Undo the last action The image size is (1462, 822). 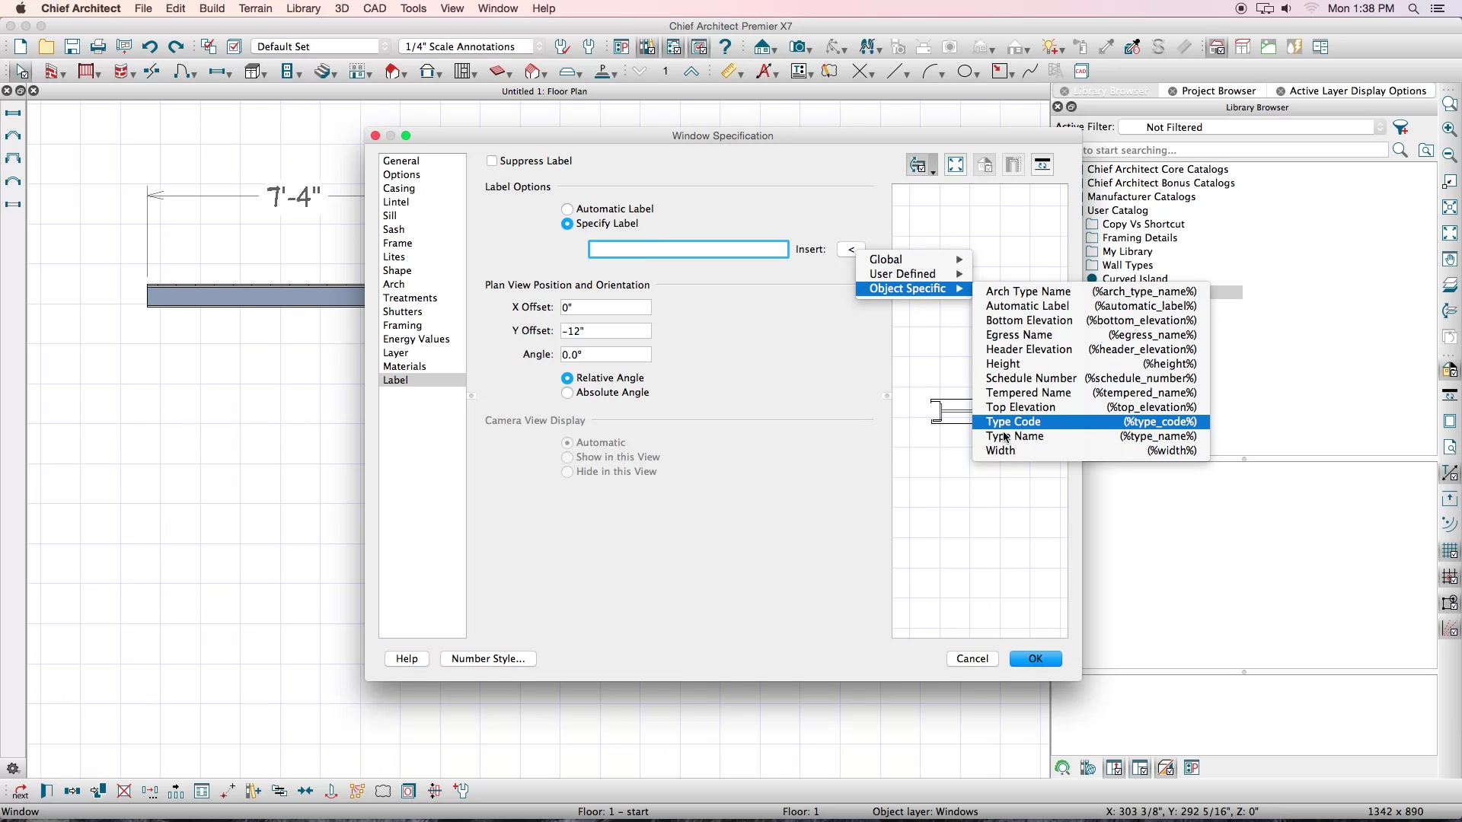click(x=150, y=46)
